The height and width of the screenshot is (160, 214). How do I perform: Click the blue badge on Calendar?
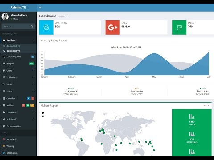29,98
